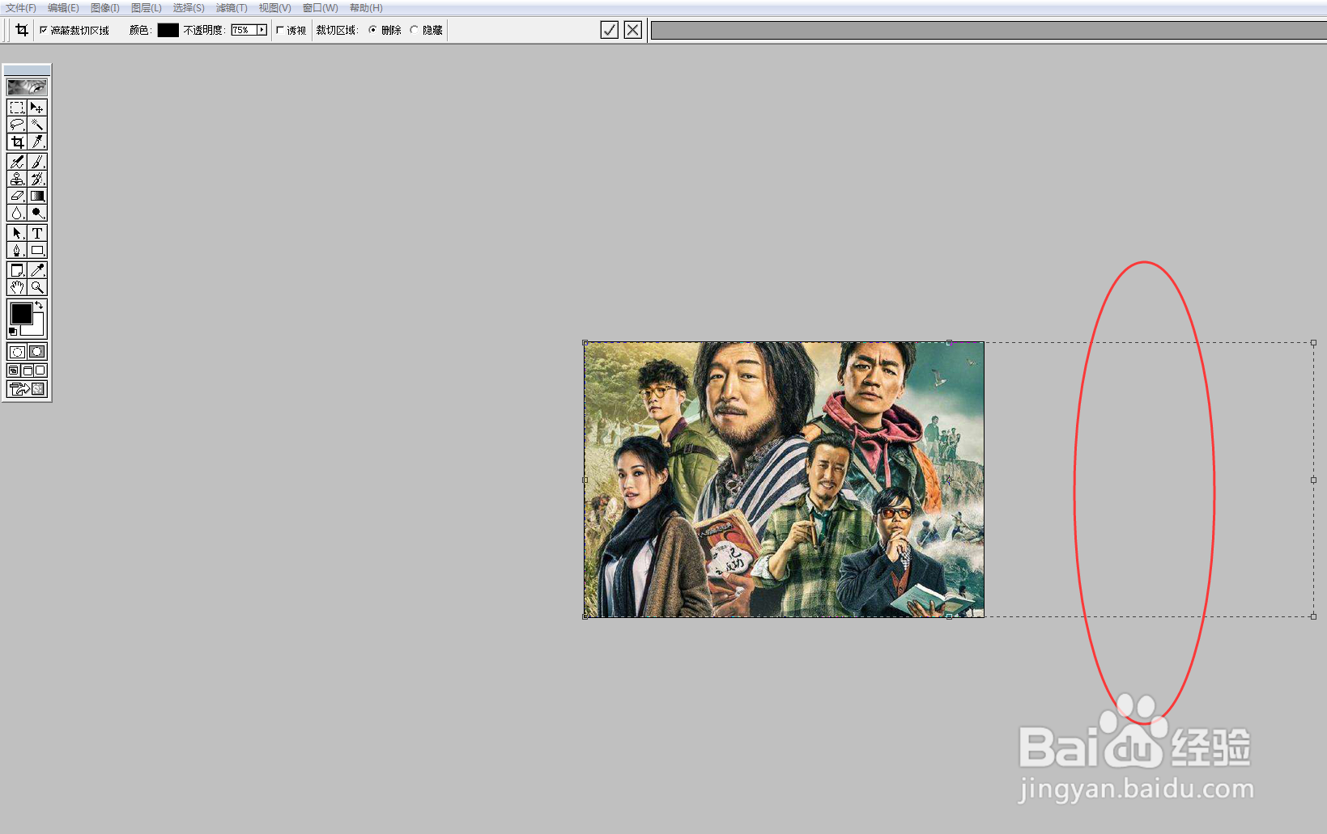Reset default foreground and background colors
This screenshot has width=1327, height=834.
(12, 332)
